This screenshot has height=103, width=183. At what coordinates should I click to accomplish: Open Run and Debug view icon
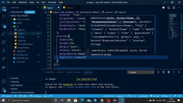(4, 34)
